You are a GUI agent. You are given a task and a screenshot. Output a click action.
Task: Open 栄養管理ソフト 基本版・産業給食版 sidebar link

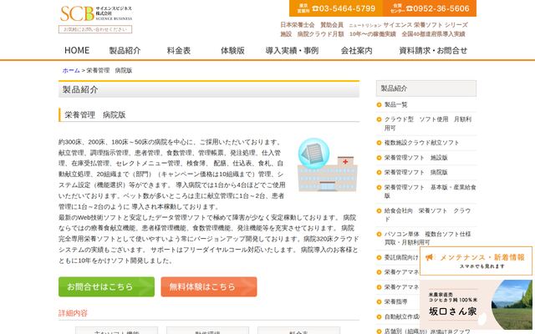point(431,191)
